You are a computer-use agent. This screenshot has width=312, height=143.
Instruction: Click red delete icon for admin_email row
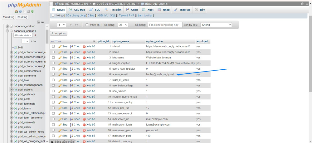coord(84,74)
